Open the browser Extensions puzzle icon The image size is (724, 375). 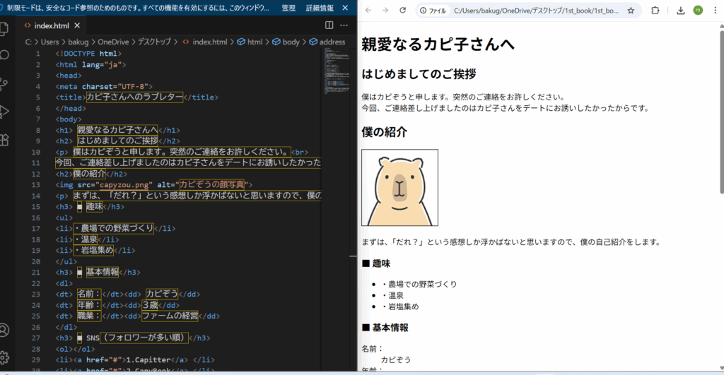[655, 11]
